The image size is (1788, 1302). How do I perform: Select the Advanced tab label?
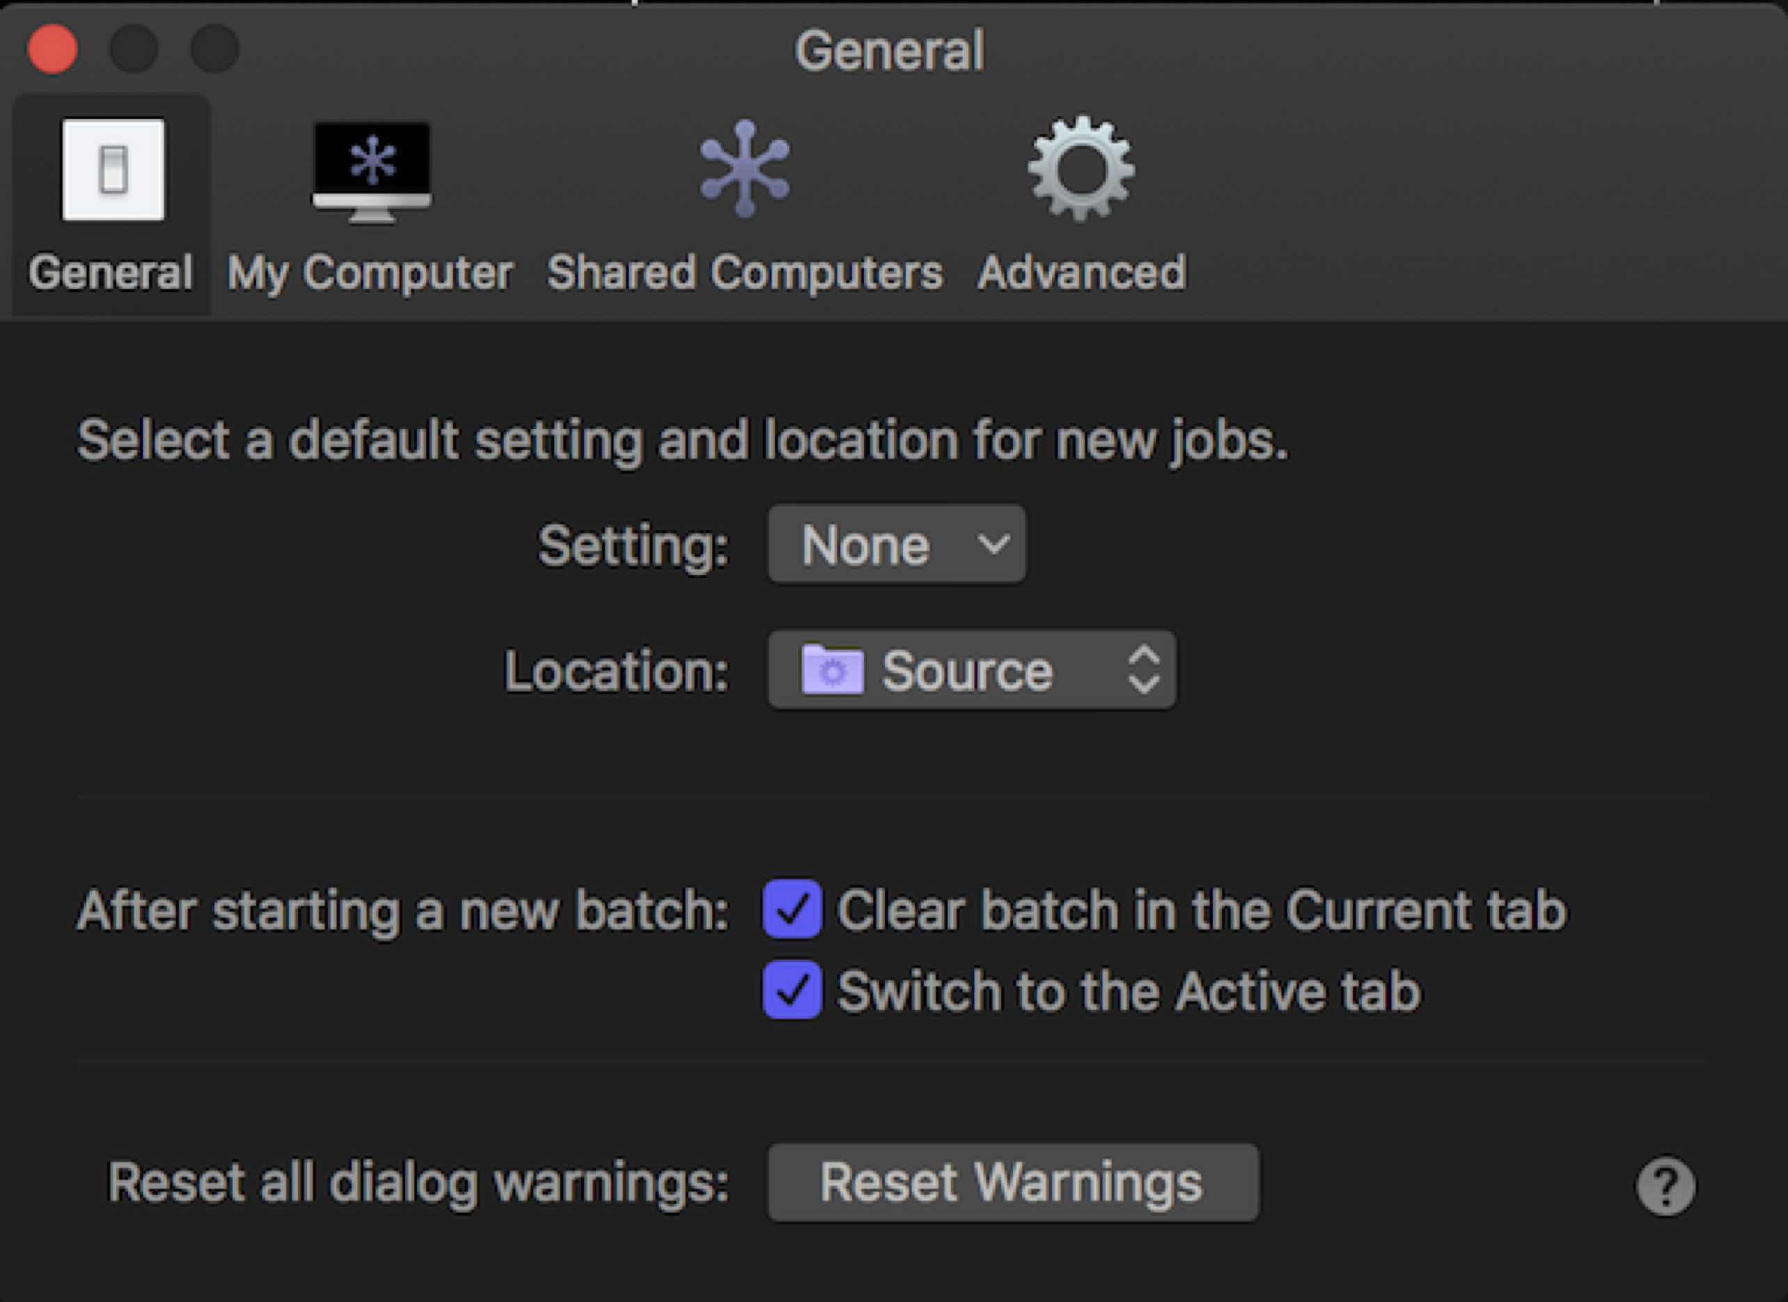[x=1081, y=273]
